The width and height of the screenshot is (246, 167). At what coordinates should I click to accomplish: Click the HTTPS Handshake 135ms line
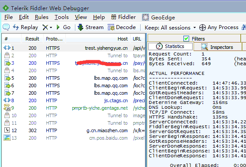[188, 117]
